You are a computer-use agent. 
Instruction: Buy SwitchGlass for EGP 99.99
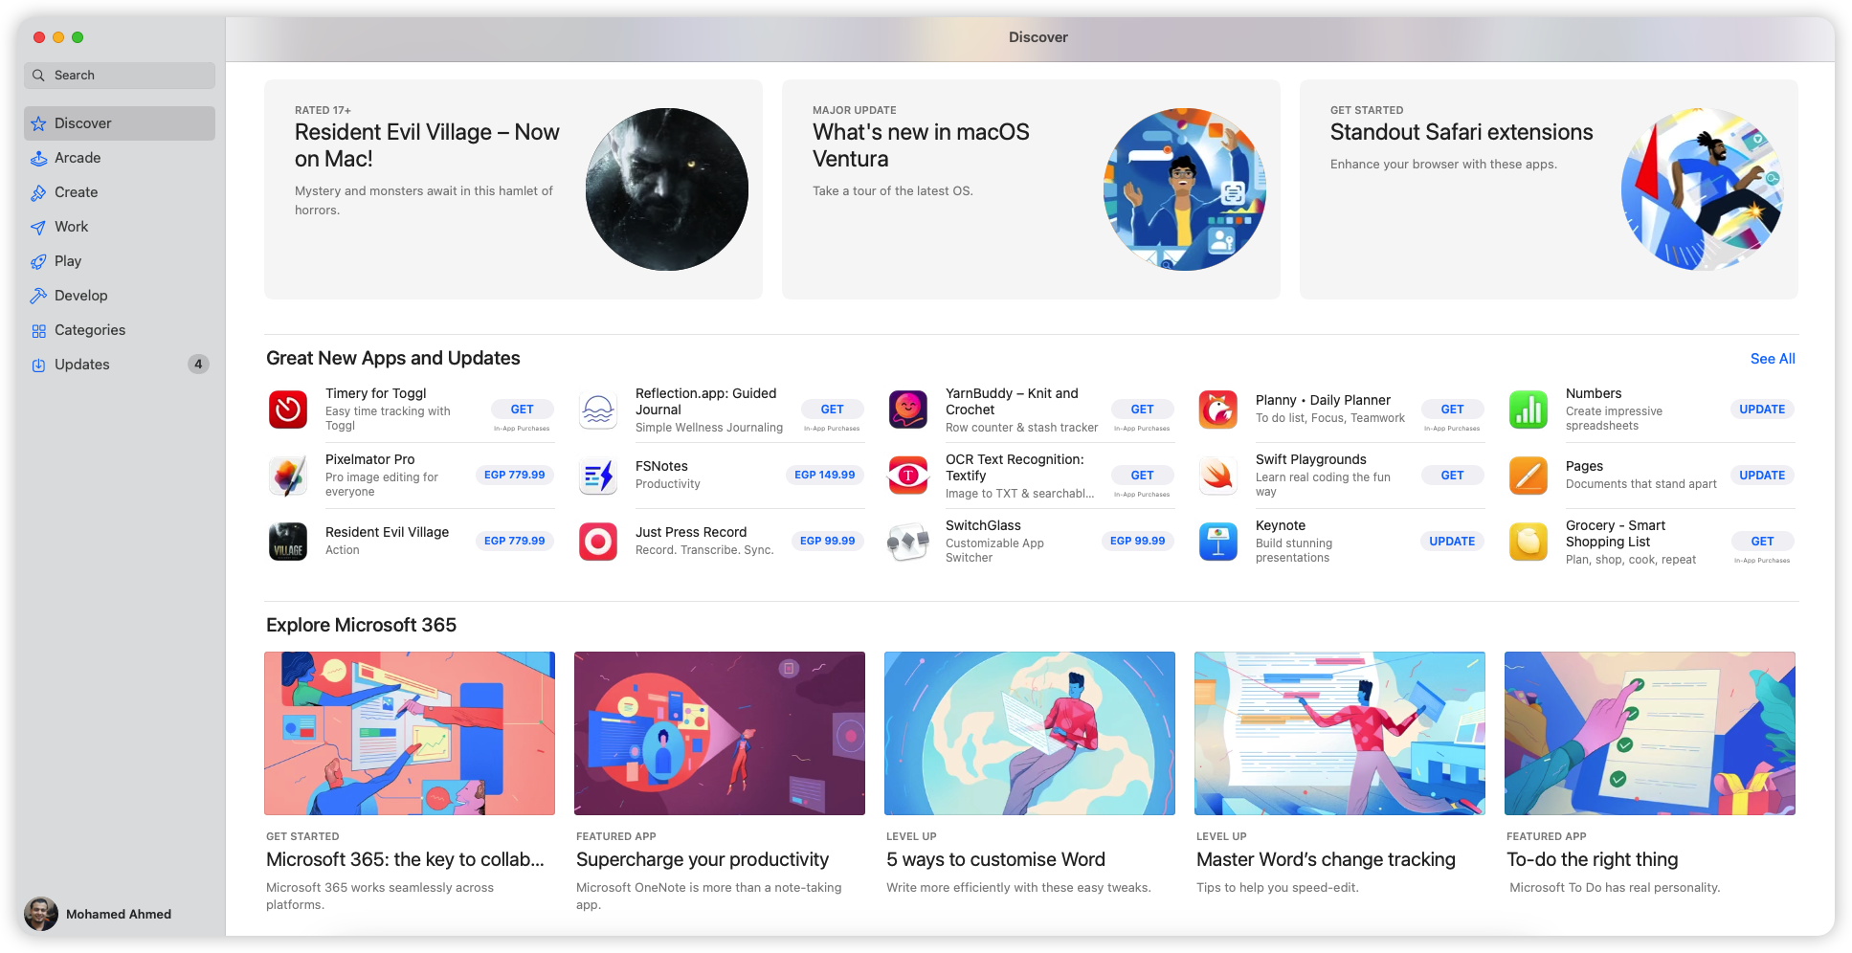click(1138, 542)
